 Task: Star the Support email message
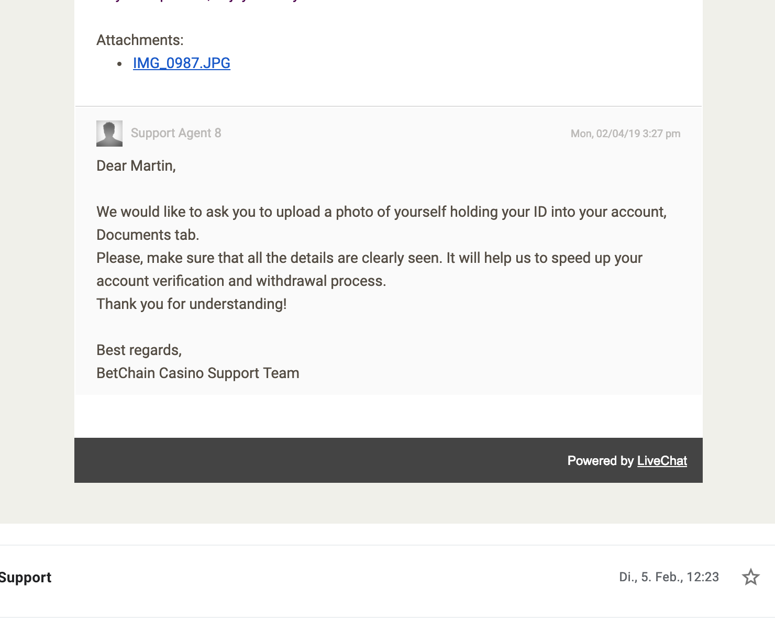click(750, 577)
